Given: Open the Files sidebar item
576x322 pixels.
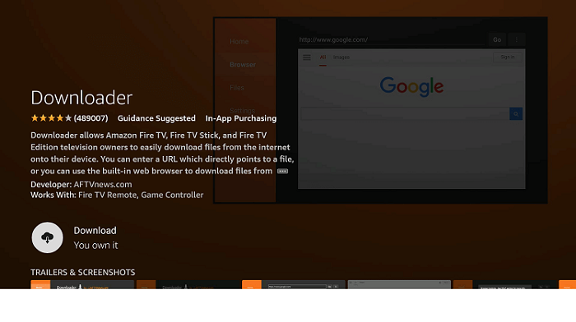Looking at the screenshot, I should [237, 88].
